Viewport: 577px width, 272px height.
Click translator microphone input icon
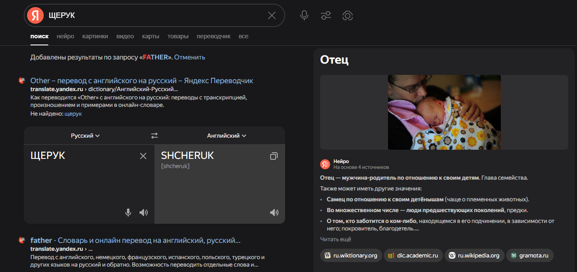[x=128, y=213]
